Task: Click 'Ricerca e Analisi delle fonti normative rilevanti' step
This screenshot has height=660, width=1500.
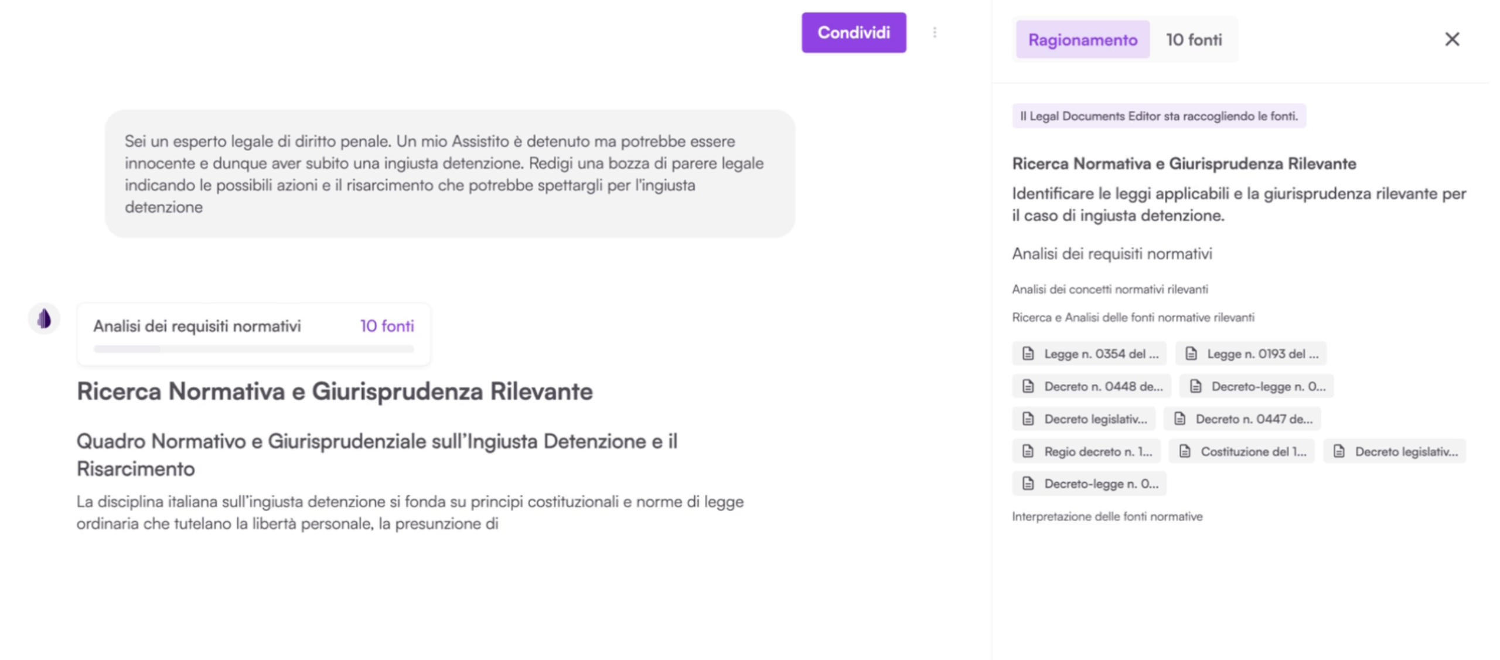Action: [x=1133, y=317]
